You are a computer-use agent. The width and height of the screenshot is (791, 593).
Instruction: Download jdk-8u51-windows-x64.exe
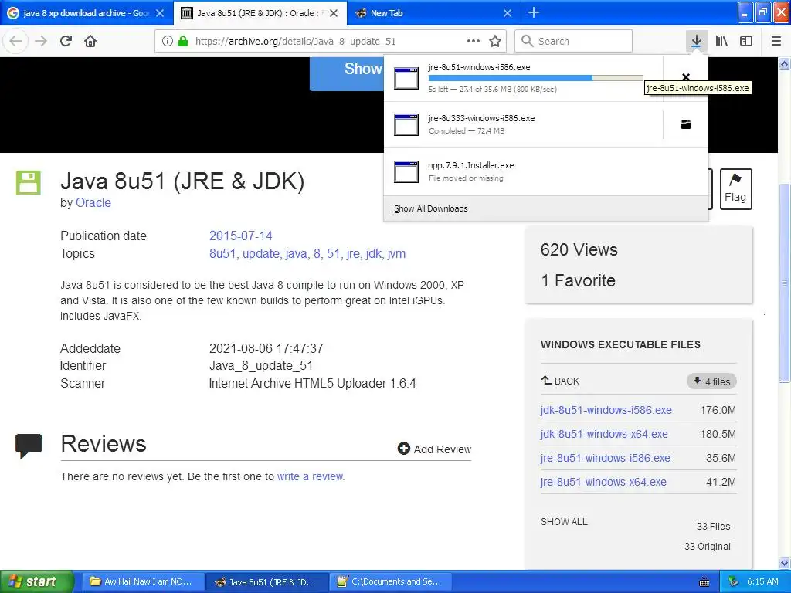point(604,434)
